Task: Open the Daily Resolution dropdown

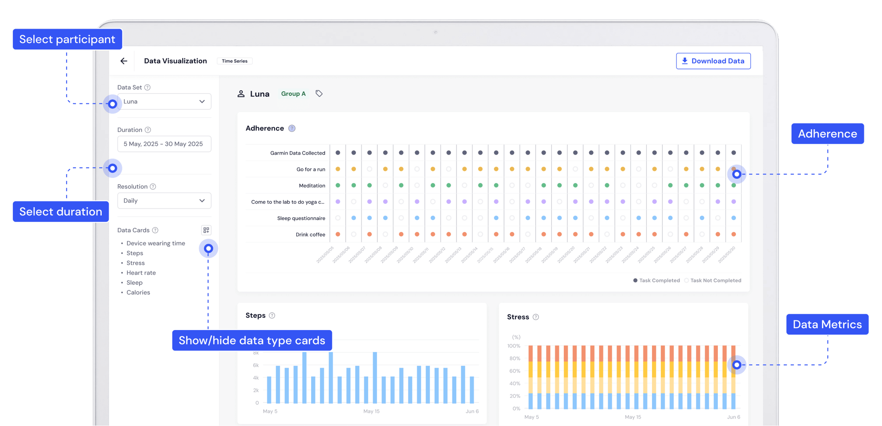Action: point(164,201)
